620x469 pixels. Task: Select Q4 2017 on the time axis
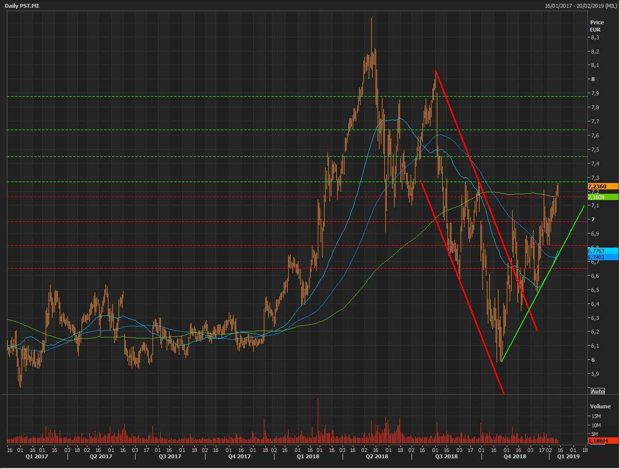[240, 456]
